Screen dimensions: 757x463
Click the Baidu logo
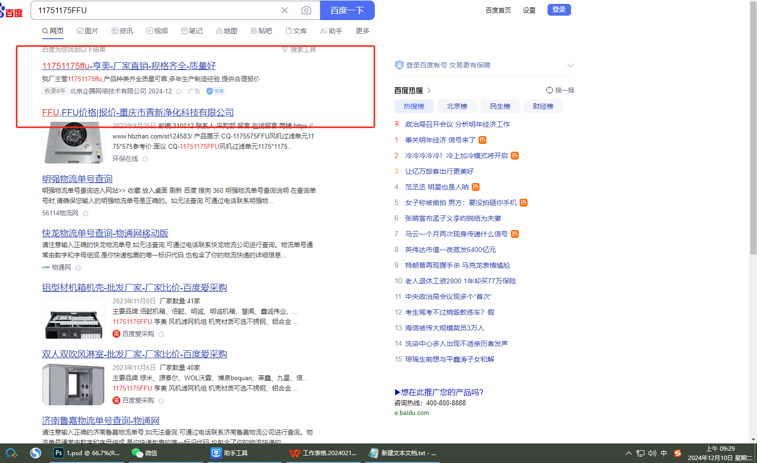[12, 11]
